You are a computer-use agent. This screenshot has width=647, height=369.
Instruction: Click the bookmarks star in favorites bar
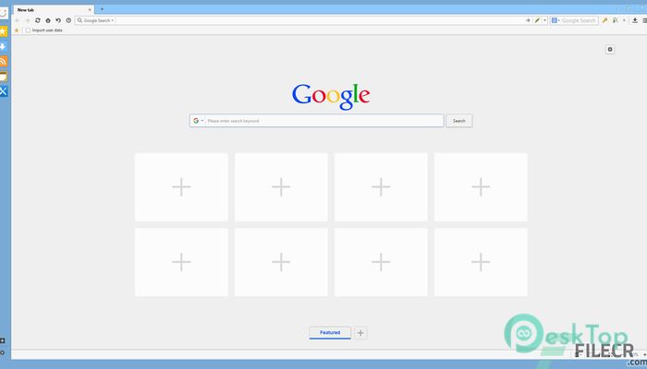17,30
